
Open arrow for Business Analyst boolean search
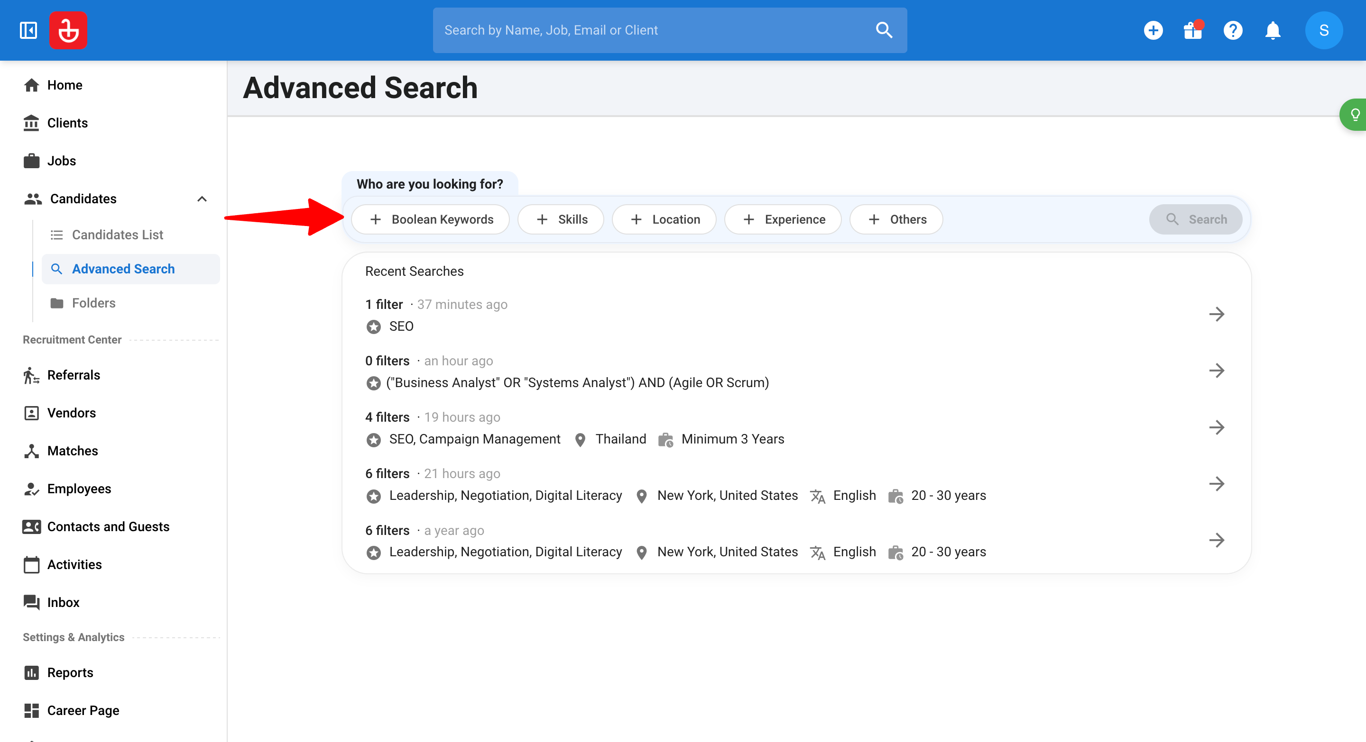[1217, 370]
